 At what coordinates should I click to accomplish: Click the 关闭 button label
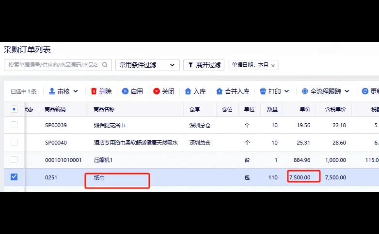tap(168, 91)
